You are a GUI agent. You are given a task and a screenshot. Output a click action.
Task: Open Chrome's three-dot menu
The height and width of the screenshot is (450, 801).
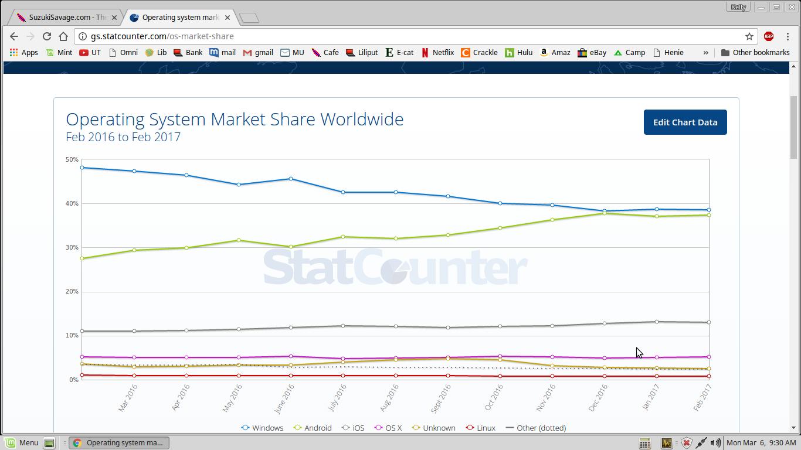788,36
